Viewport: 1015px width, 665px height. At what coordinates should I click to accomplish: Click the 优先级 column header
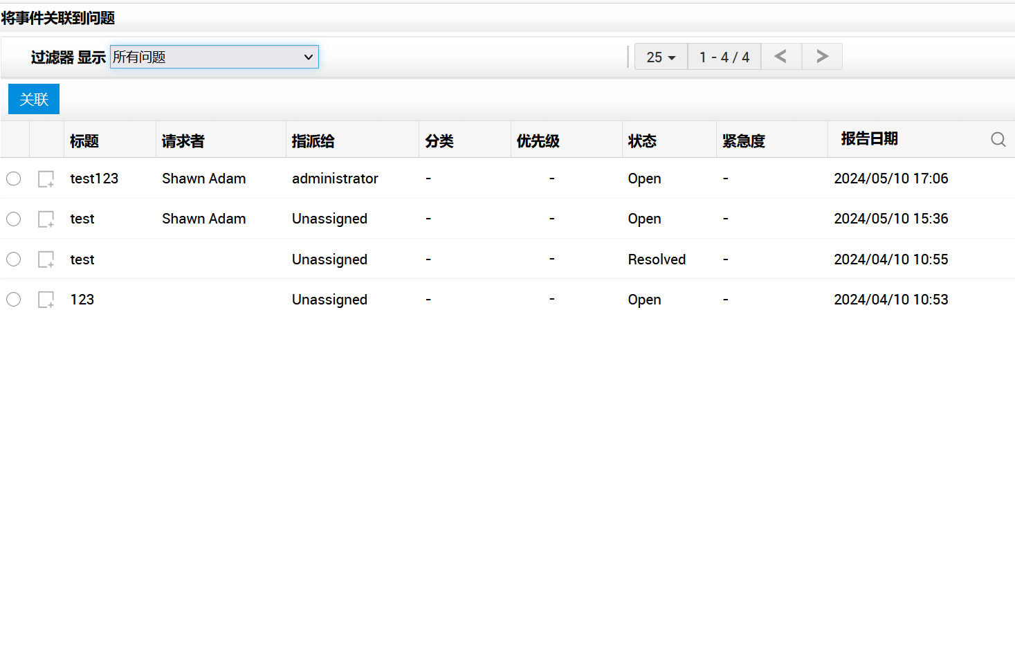538,141
